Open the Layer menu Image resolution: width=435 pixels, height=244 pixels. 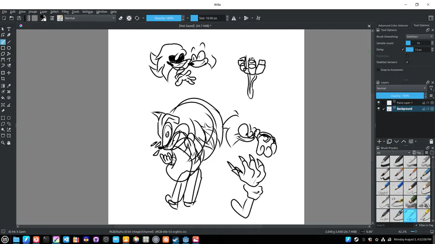point(43,12)
